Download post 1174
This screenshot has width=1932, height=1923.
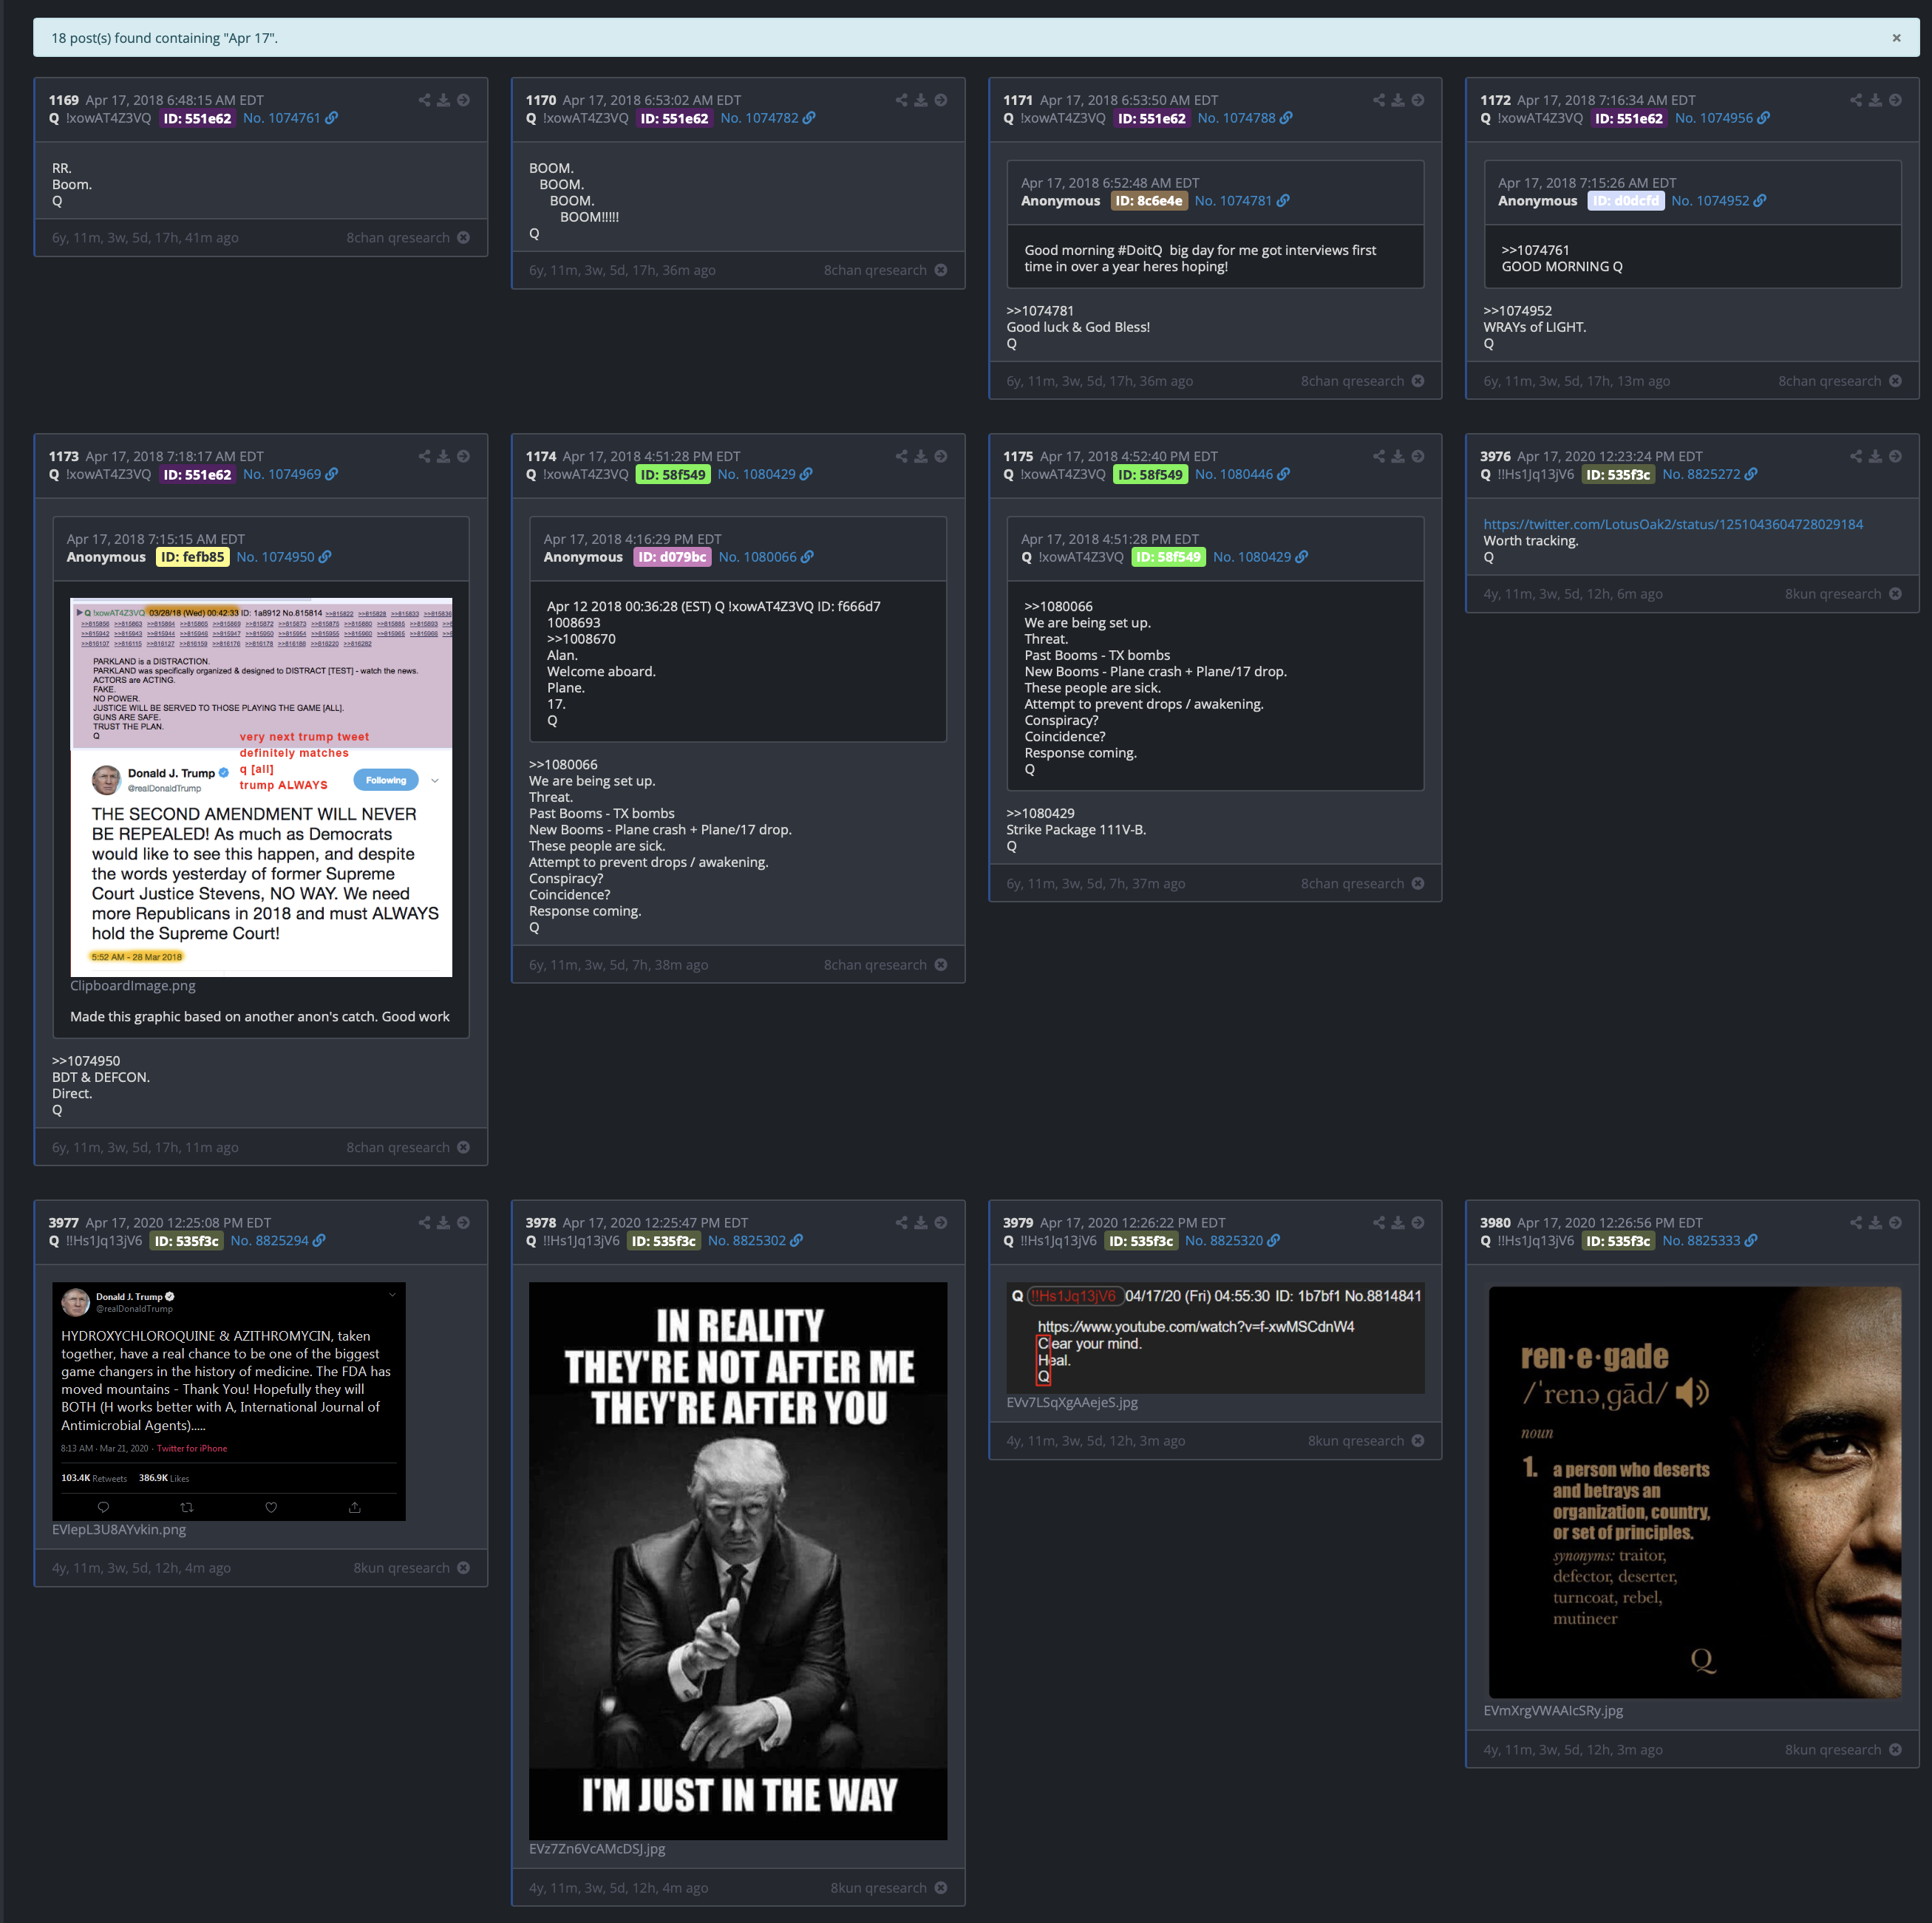click(x=920, y=456)
